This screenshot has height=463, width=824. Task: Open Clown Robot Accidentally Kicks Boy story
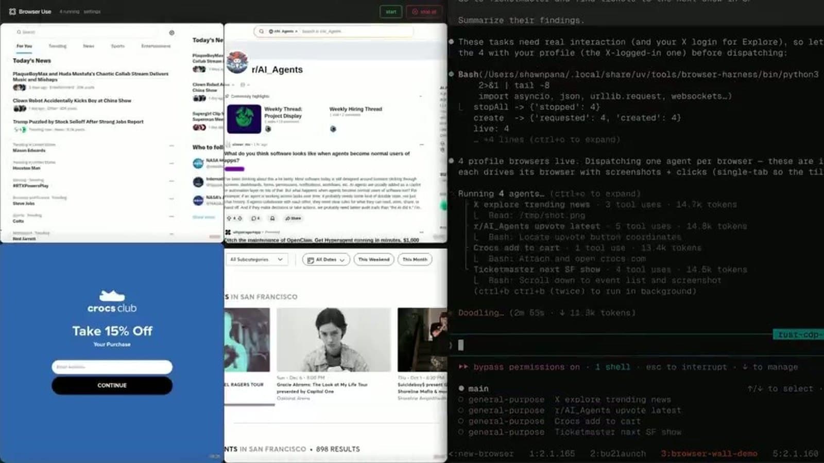pos(72,101)
